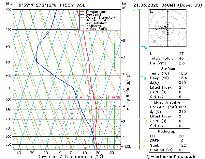Click the Hodograph section heading
Viewport: 205px width, 159px height.
pyautogui.click(x=168, y=131)
